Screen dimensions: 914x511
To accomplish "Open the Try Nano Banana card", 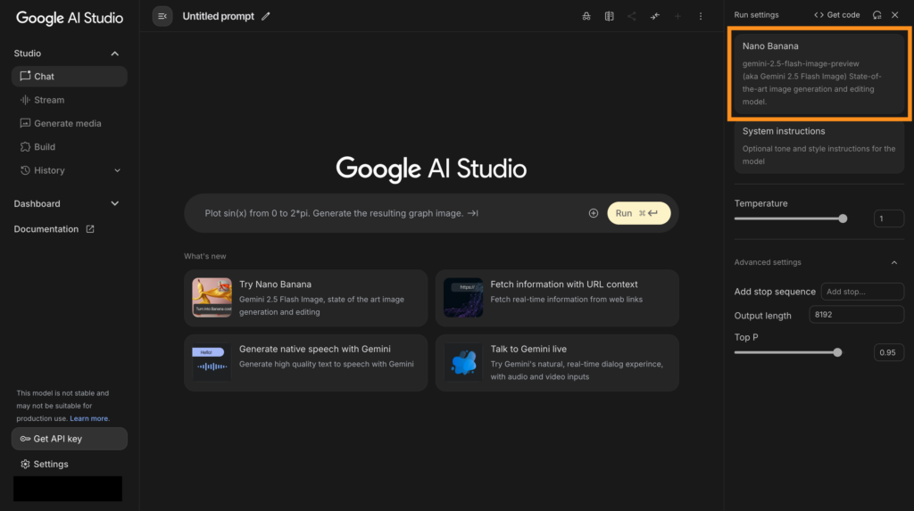I will point(305,298).
